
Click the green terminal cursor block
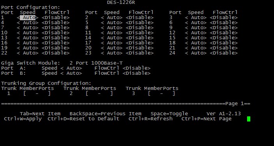pyautogui.click(x=249, y=119)
